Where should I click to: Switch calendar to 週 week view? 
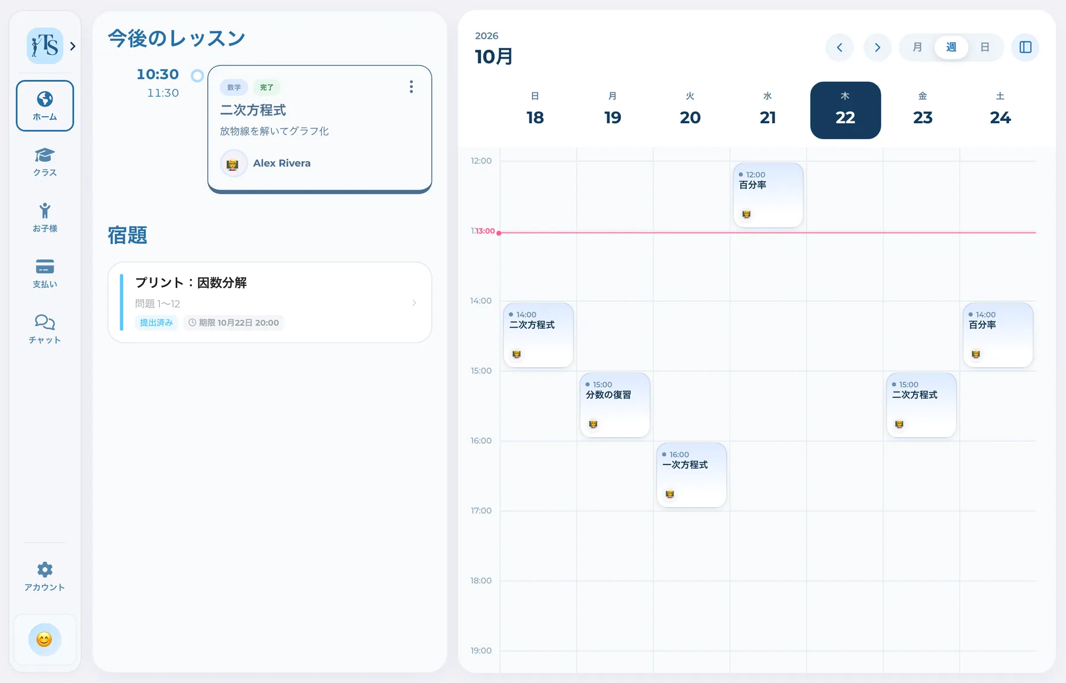pos(951,47)
